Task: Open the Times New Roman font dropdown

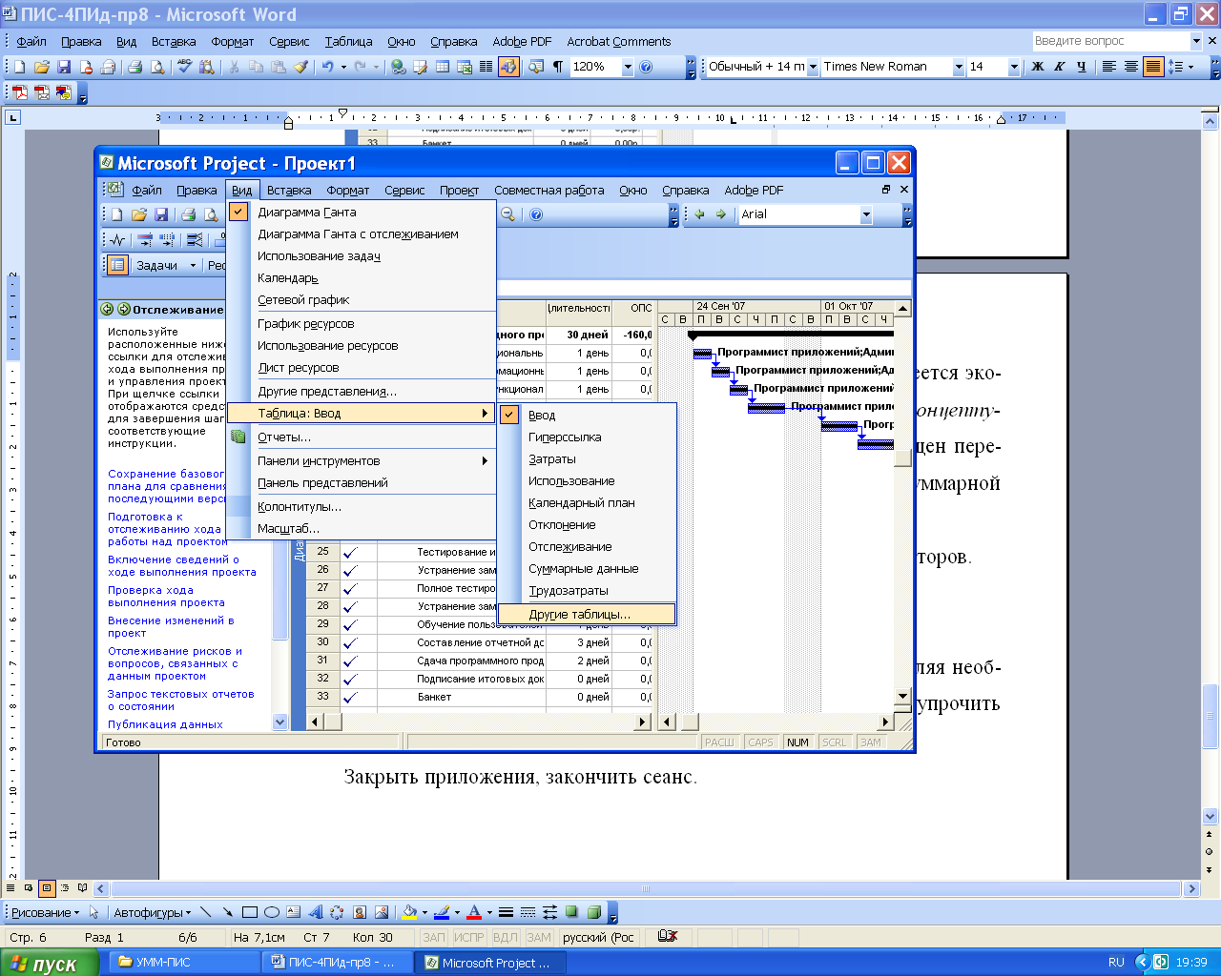Action: point(958,67)
